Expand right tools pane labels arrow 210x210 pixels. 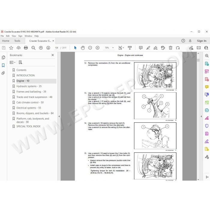tap(207, 177)
